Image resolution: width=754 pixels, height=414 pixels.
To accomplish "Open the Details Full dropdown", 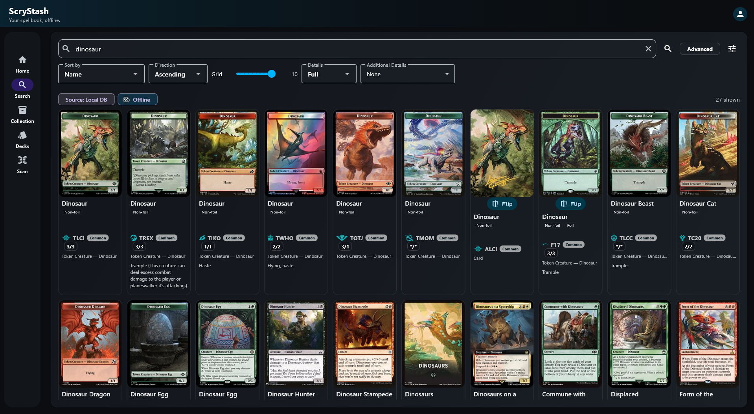I will [329, 74].
